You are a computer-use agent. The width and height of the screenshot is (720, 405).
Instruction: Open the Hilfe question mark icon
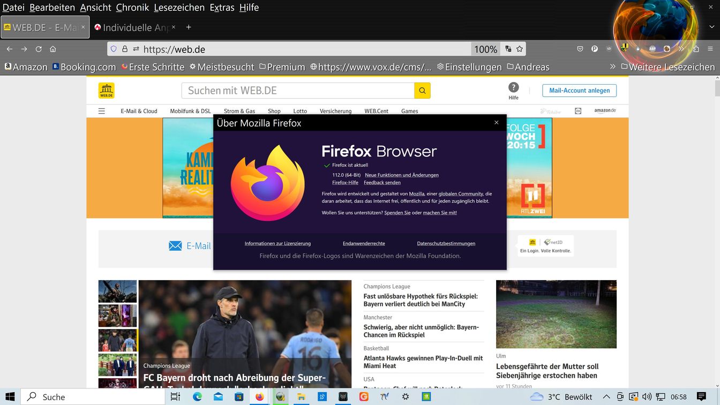click(x=513, y=87)
